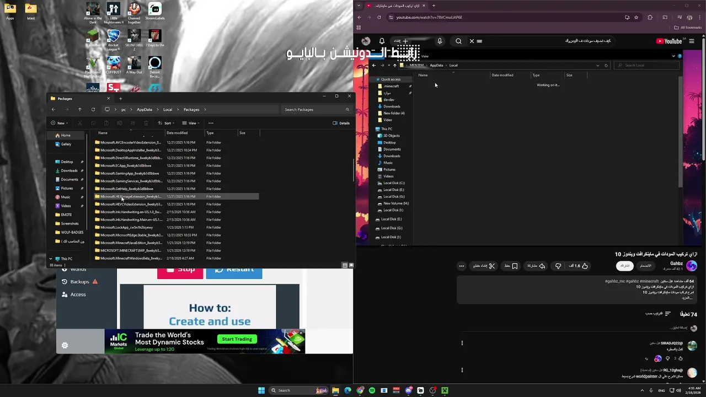
Task: Open the Windows Start menu
Action: 261,390
